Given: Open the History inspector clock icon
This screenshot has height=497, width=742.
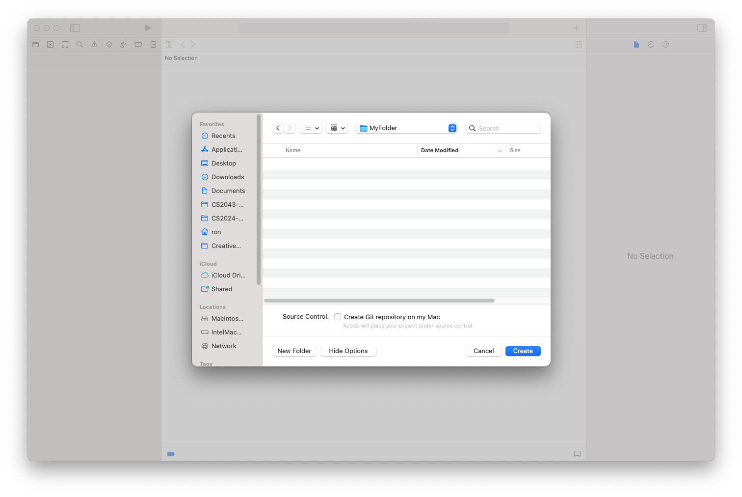Looking at the screenshot, I should coord(651,45).
